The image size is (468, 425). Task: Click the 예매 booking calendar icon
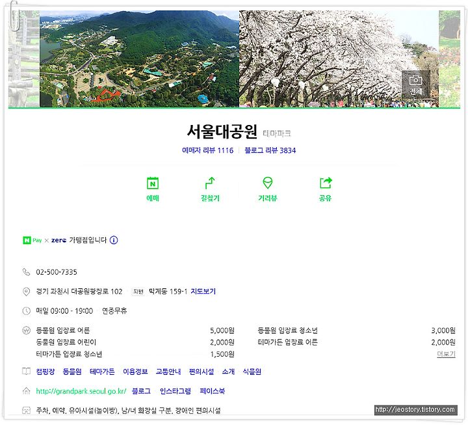[153, 183]
